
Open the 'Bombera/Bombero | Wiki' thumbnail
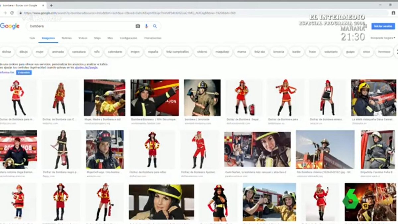pos(155,98)
